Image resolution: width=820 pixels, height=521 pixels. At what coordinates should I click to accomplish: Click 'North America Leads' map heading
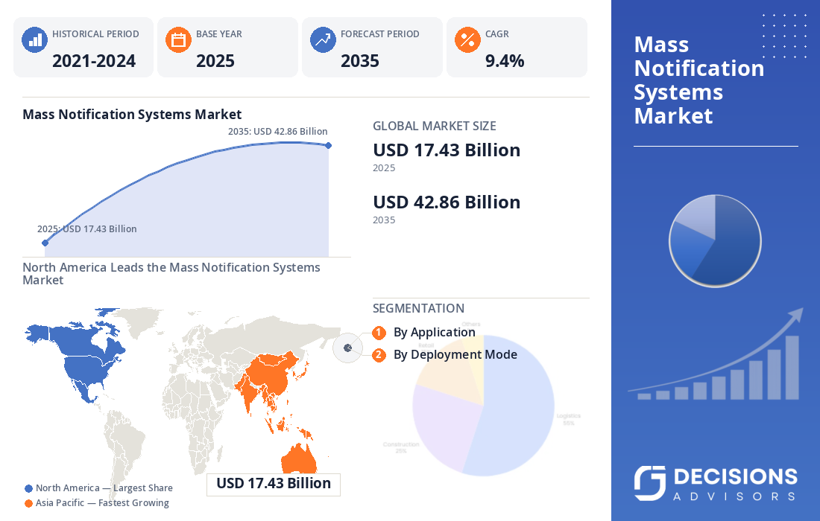pos(171,274)
